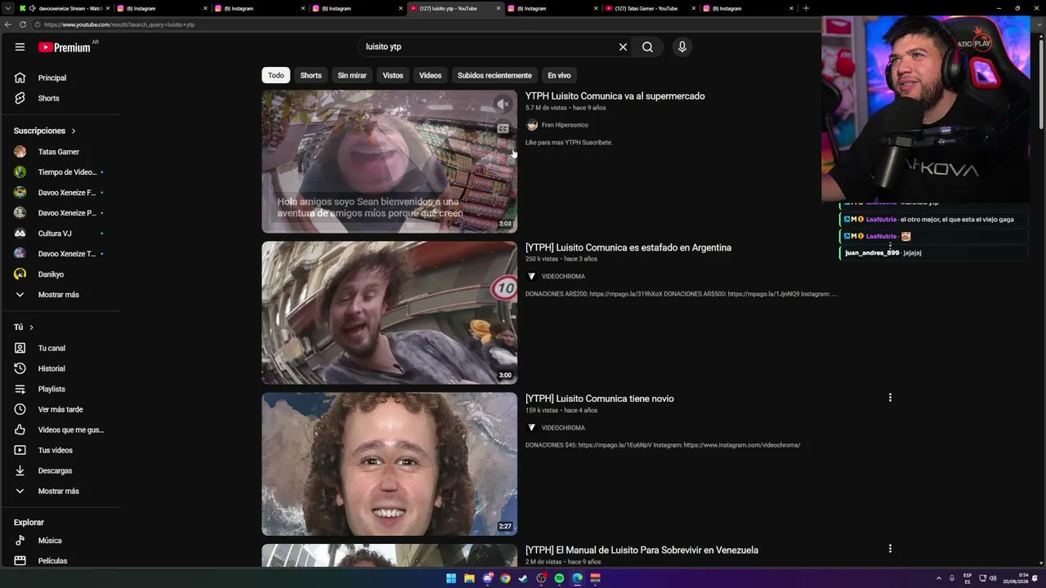
Task: Toggle subtitles on the supermercado preview
Action: click(503, 128)
